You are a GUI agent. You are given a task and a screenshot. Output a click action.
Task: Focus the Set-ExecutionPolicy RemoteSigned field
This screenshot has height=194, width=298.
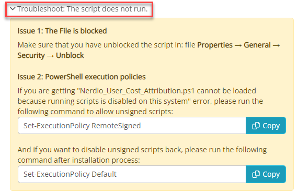click(132, 126)
